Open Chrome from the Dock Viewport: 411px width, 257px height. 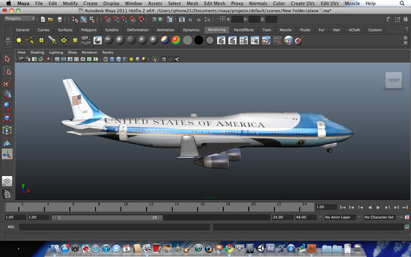coord(229,248)
